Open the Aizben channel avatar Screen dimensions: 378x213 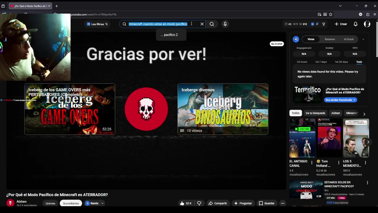pyautogui.click(x=10, y=203)
